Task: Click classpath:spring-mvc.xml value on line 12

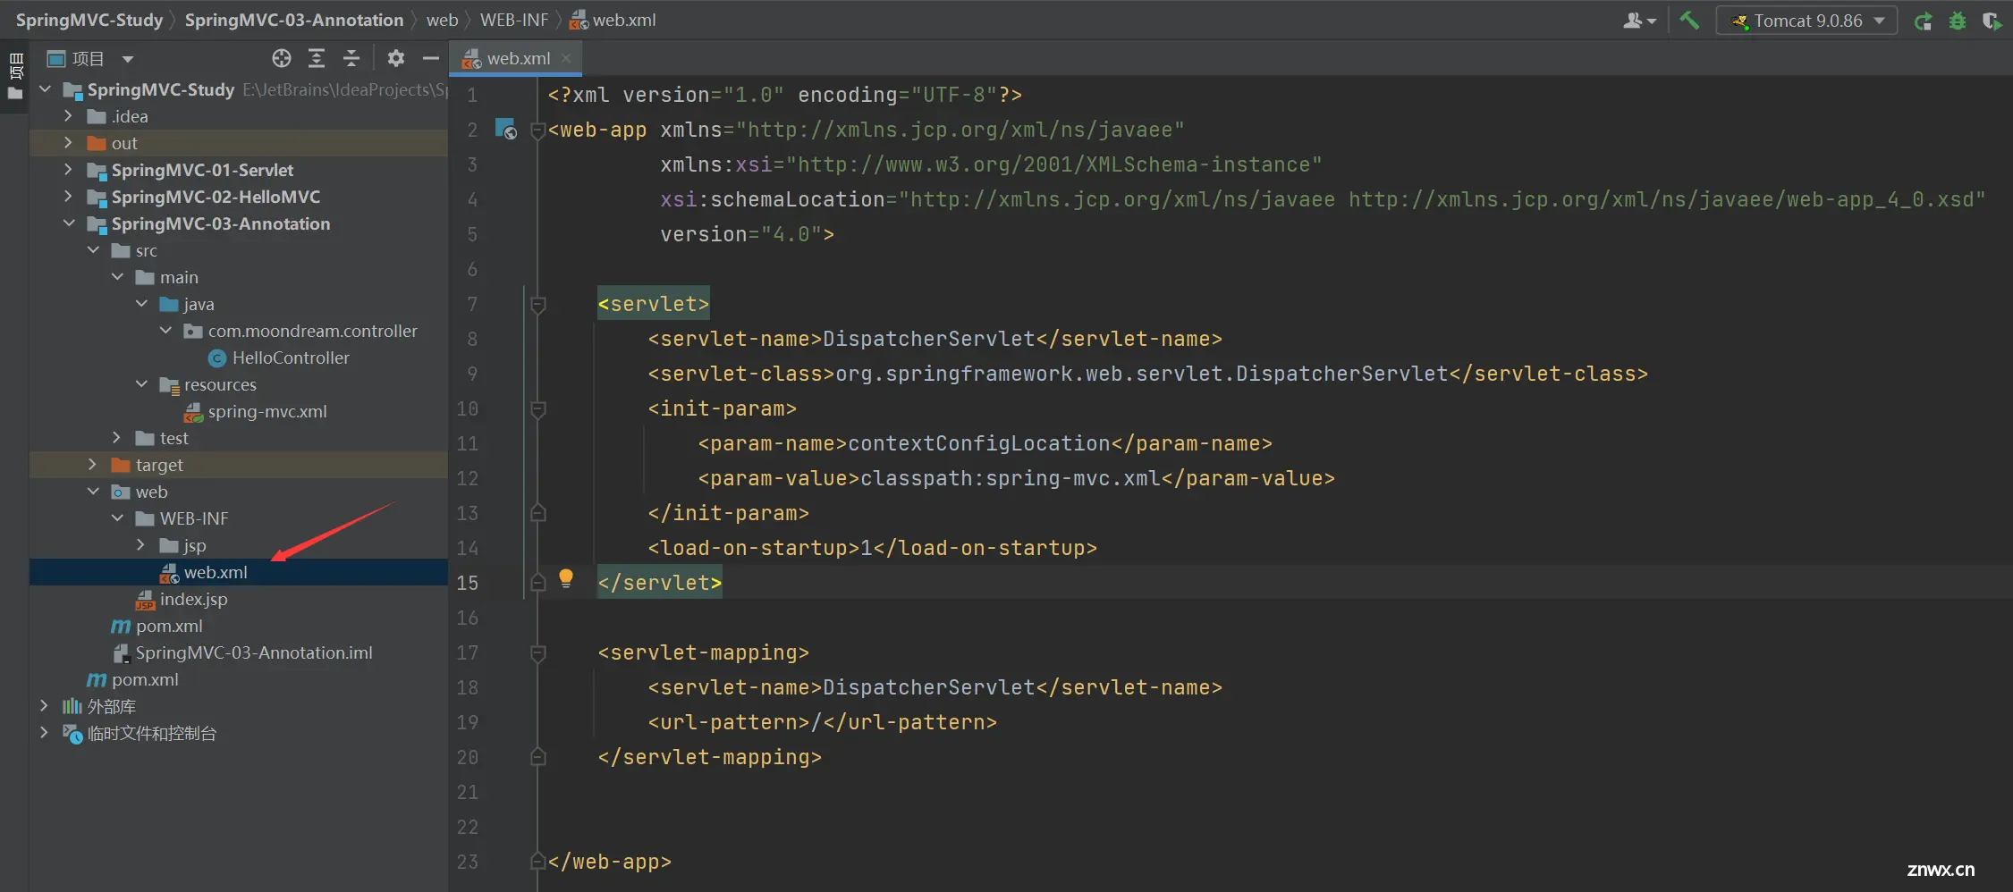Action: (x=1011, y=478)
